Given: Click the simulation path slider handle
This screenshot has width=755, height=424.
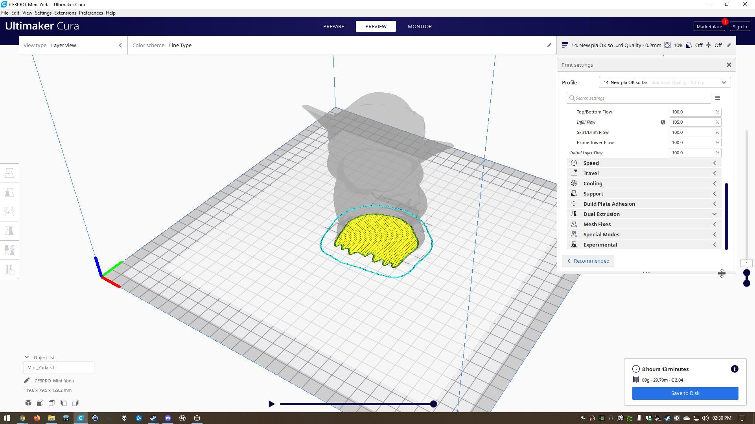Looking at the screenshot, I should click(x=433, y=404).
